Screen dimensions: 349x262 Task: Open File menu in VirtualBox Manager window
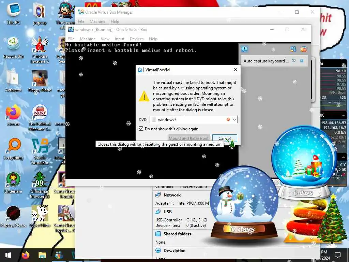(x=81, y=21)
